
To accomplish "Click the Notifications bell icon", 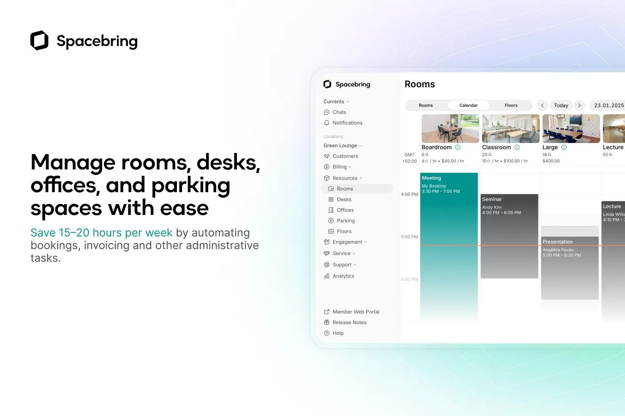I will click(x=326, y=123).
